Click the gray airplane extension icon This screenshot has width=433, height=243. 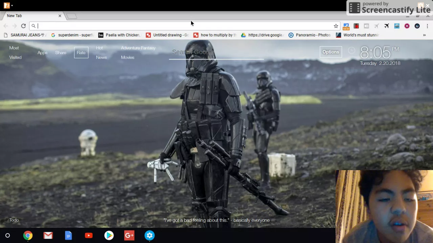click(x=377, y=26)
